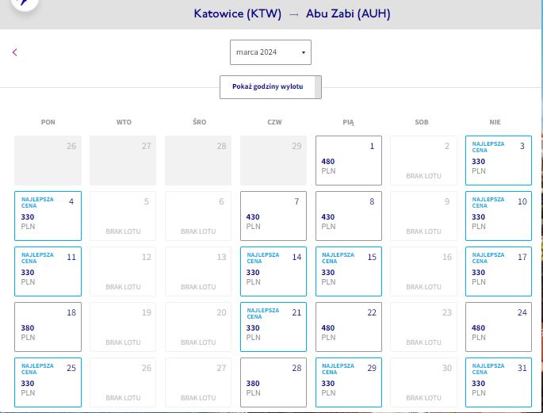Viewport: 543px width, 413px height.
Task: Open the marca 2024 month dropdown
Action: 270,52
